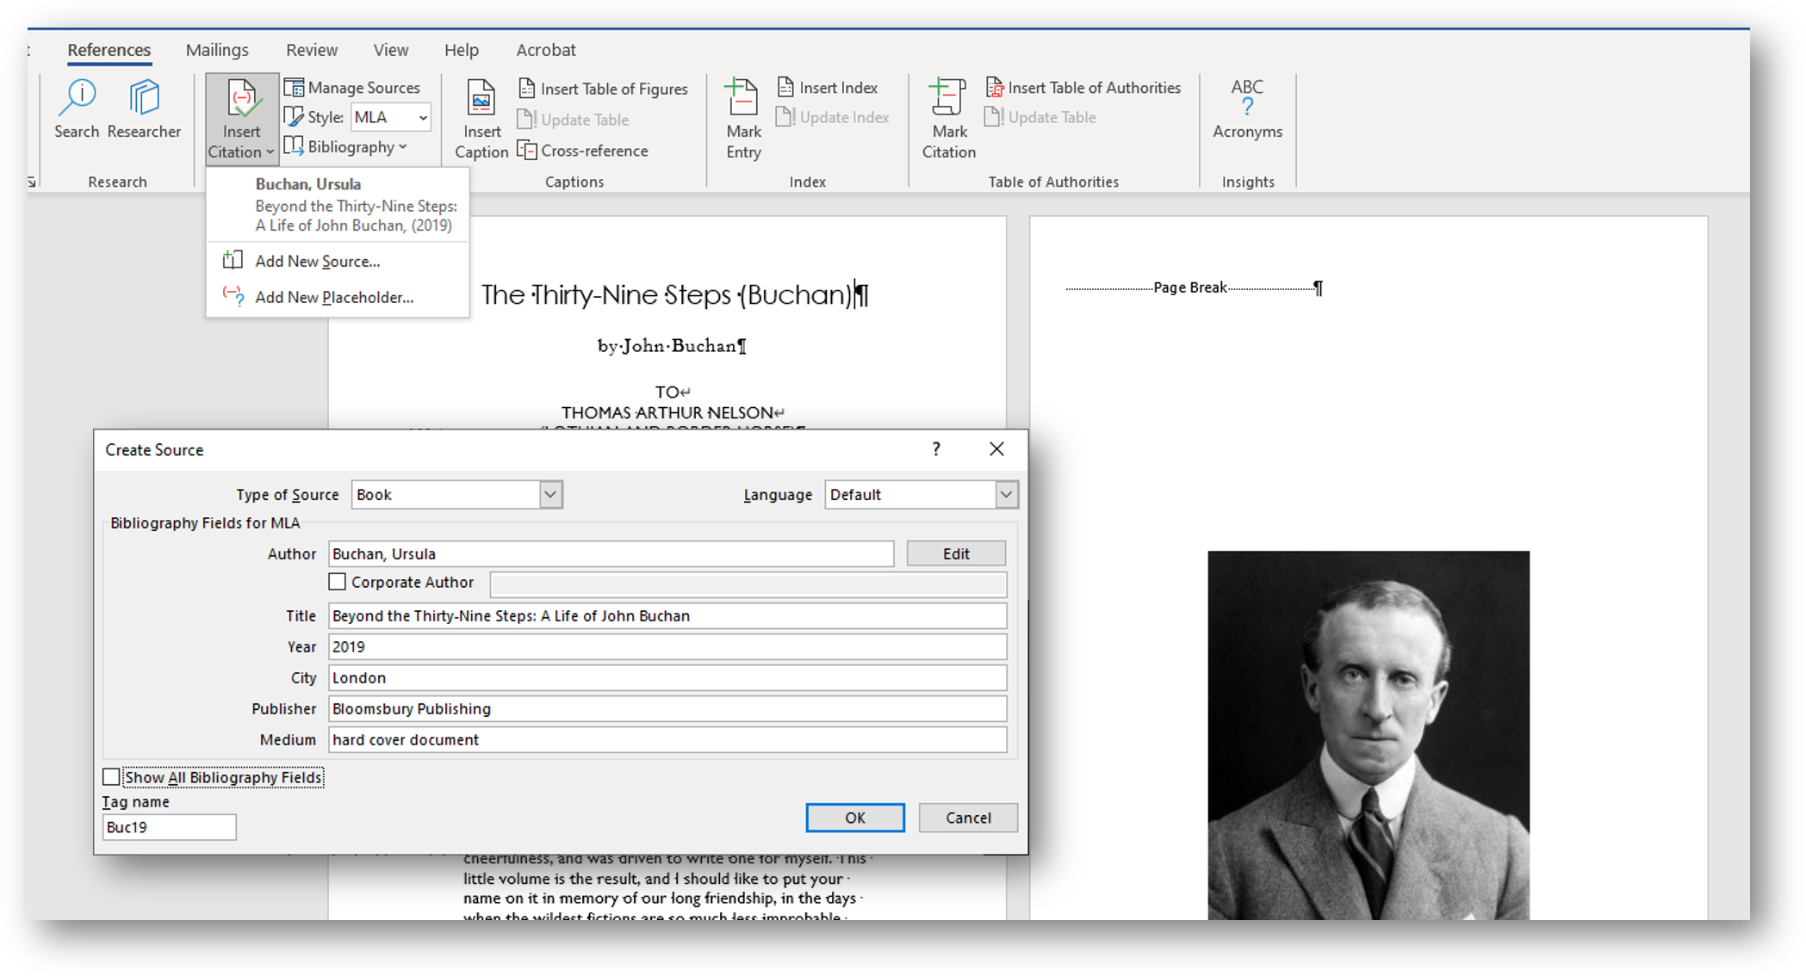Switch to the Mailings tab
Viewport: 1806px width, 976px height.
[217, 50]
